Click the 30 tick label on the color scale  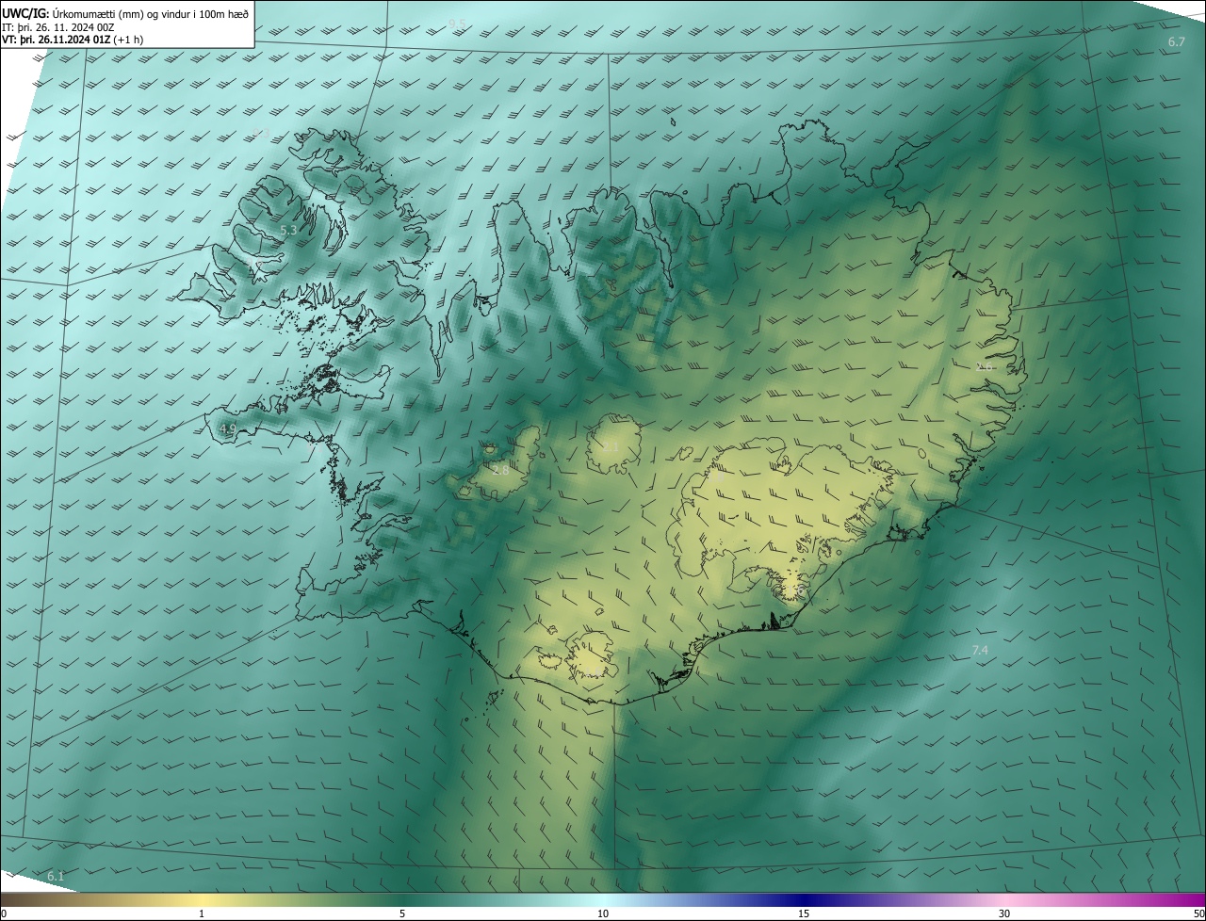(1004, 914)
